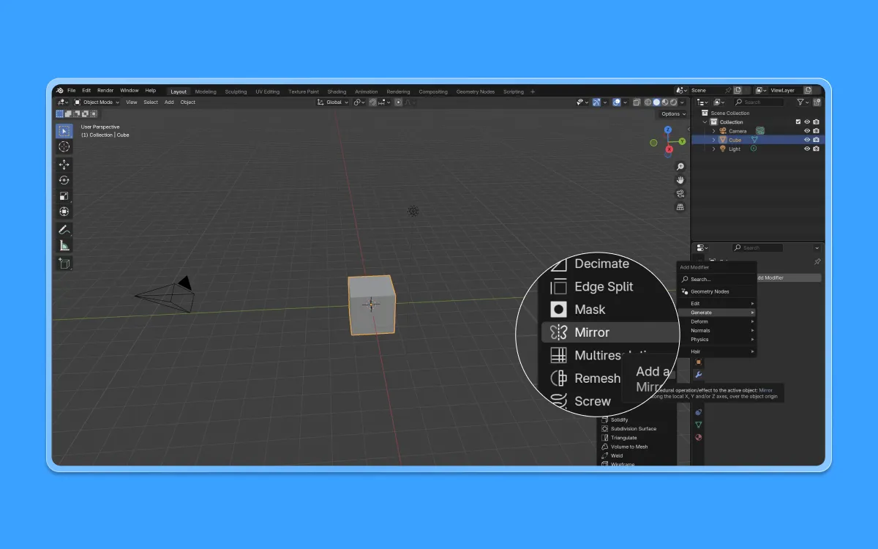Open the overlays dropdown arrow
Screen dimensions: 878x549
point(626,102)
